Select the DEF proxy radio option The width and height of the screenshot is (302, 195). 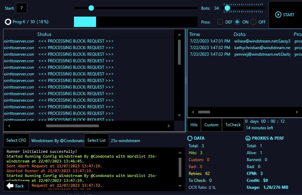tap(220, 22)
